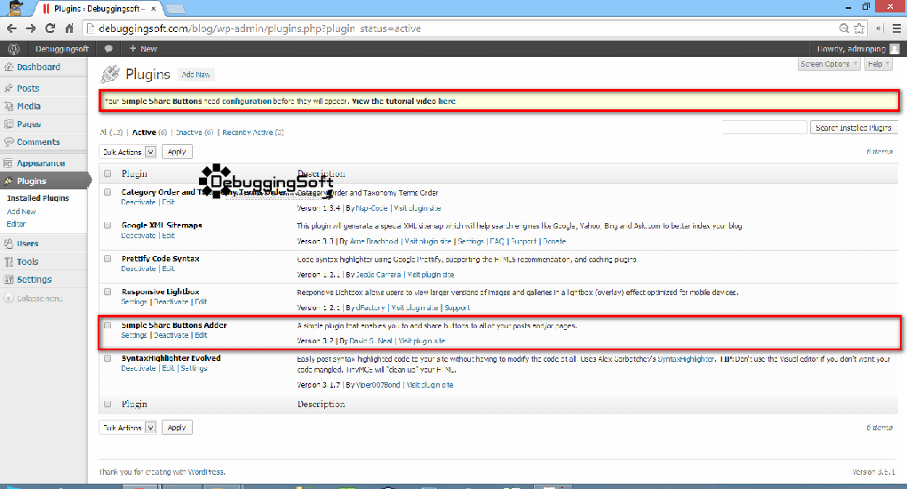Open the tutorial video 'here' link
Image resolution: width=907 pixels, height=489 pixels.
point(447,101)
